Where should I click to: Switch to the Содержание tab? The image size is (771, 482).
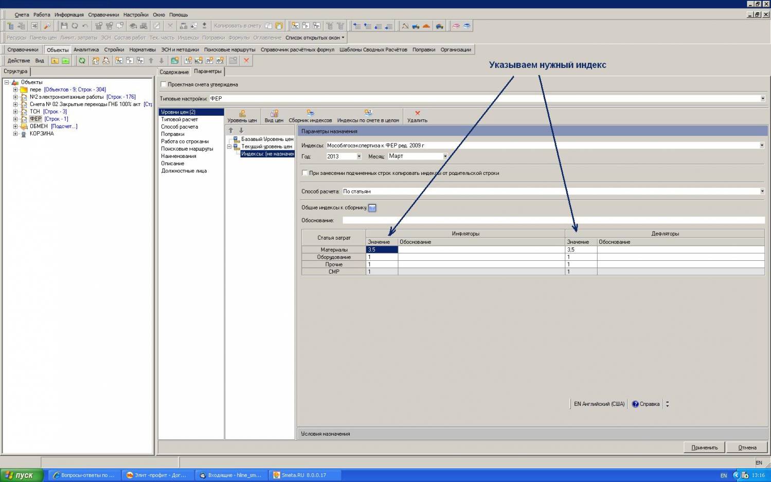coord(174,72)
